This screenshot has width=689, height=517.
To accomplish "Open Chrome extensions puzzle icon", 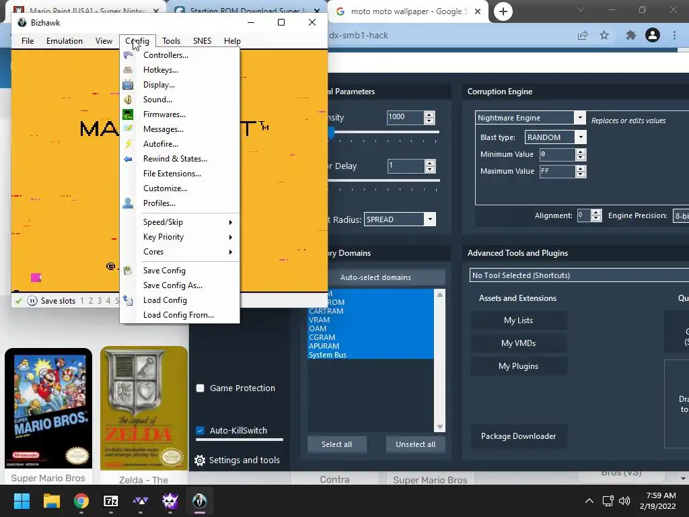I will click(630, 35).
